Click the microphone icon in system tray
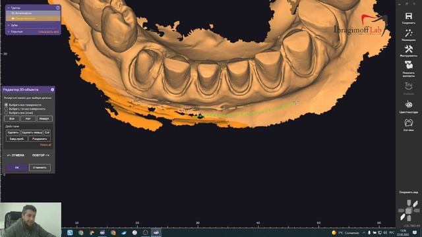The image size is (422, 237). pyautogui.click(x=369, y=232)
